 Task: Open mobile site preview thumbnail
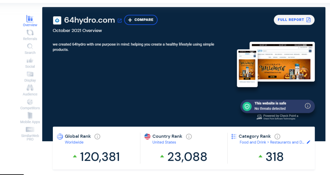[247, 68]
